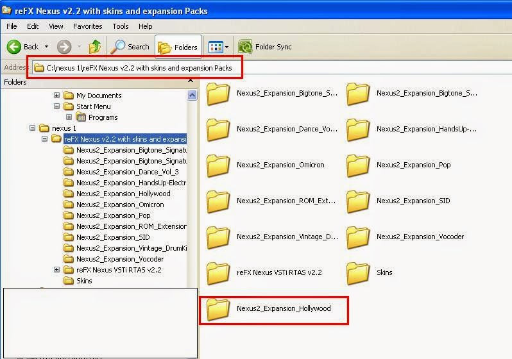Select Nexus2_Expansion_Vintage_D... folder in list

[273, 237]
